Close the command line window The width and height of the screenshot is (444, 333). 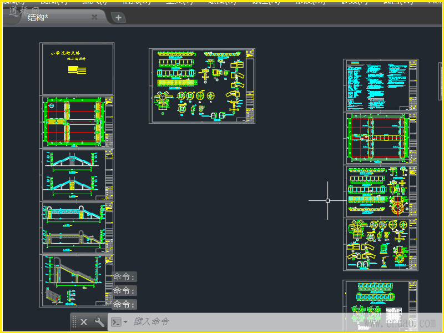pos(84,322)
